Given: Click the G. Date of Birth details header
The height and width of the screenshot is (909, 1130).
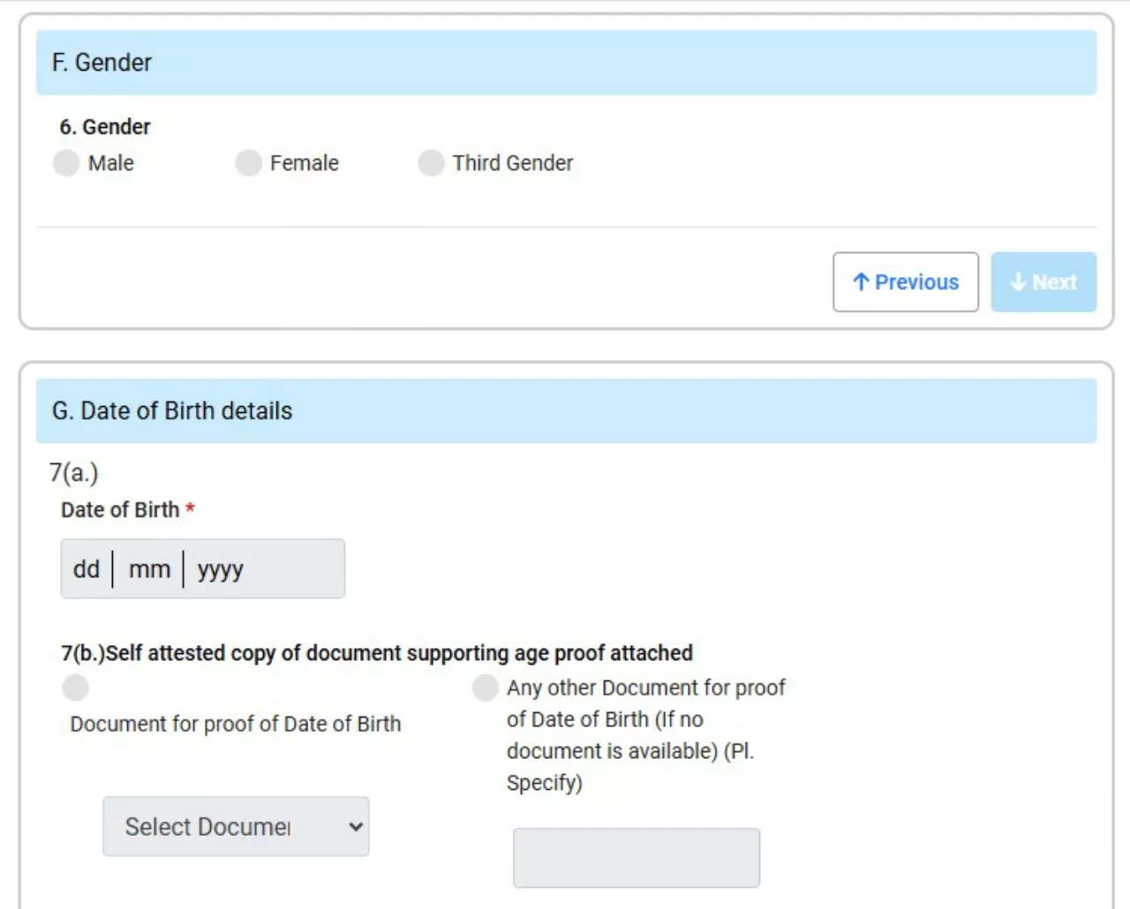Looking at the screenshot, I should 172,411.
